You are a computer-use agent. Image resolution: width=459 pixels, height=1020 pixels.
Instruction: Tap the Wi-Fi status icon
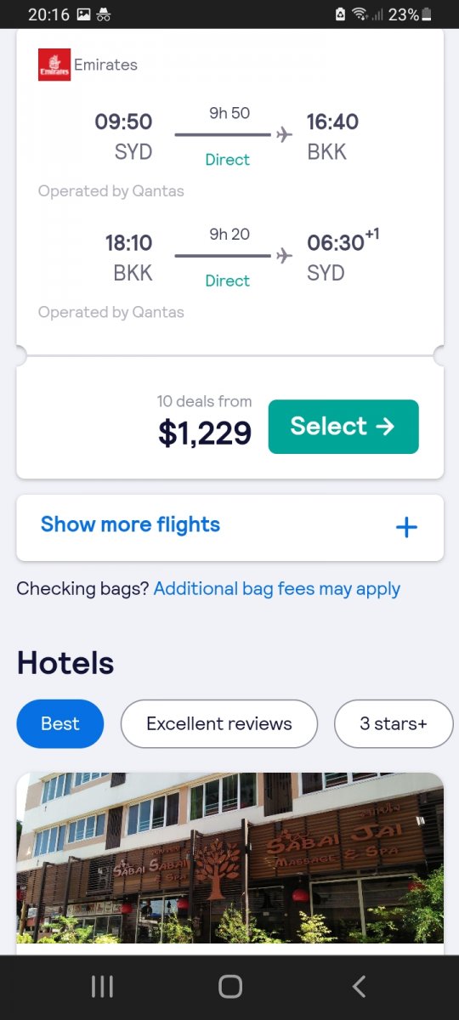coord(360,14)
